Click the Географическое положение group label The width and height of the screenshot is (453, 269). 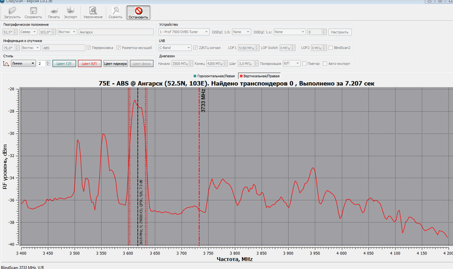point(26,24)
